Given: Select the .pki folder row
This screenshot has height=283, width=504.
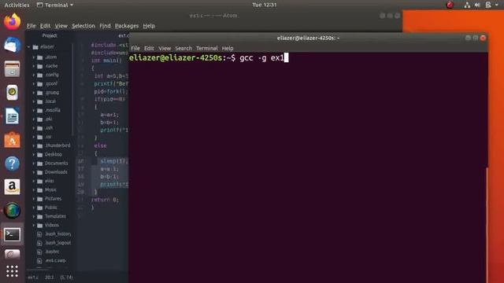Looking at the screenshot, I should pyautogui.click(x=50, y=119).
